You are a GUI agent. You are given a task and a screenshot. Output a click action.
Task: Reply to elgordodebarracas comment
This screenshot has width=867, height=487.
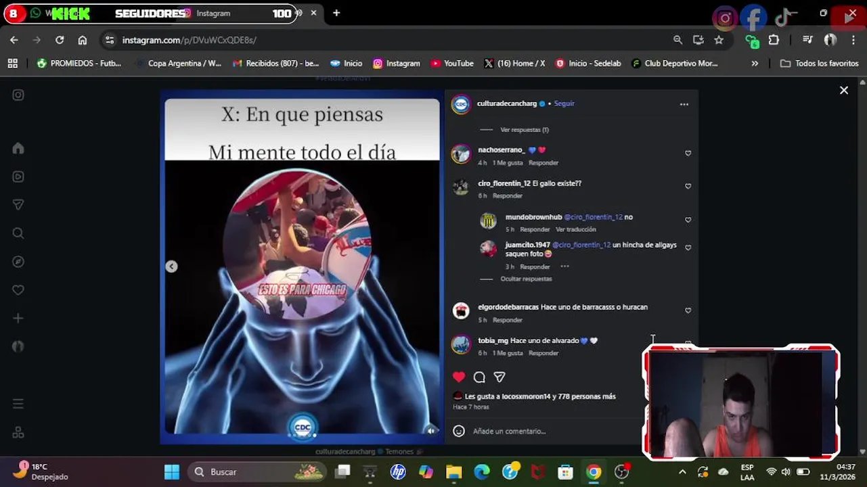pyautogui.click(x=508, y=320)
